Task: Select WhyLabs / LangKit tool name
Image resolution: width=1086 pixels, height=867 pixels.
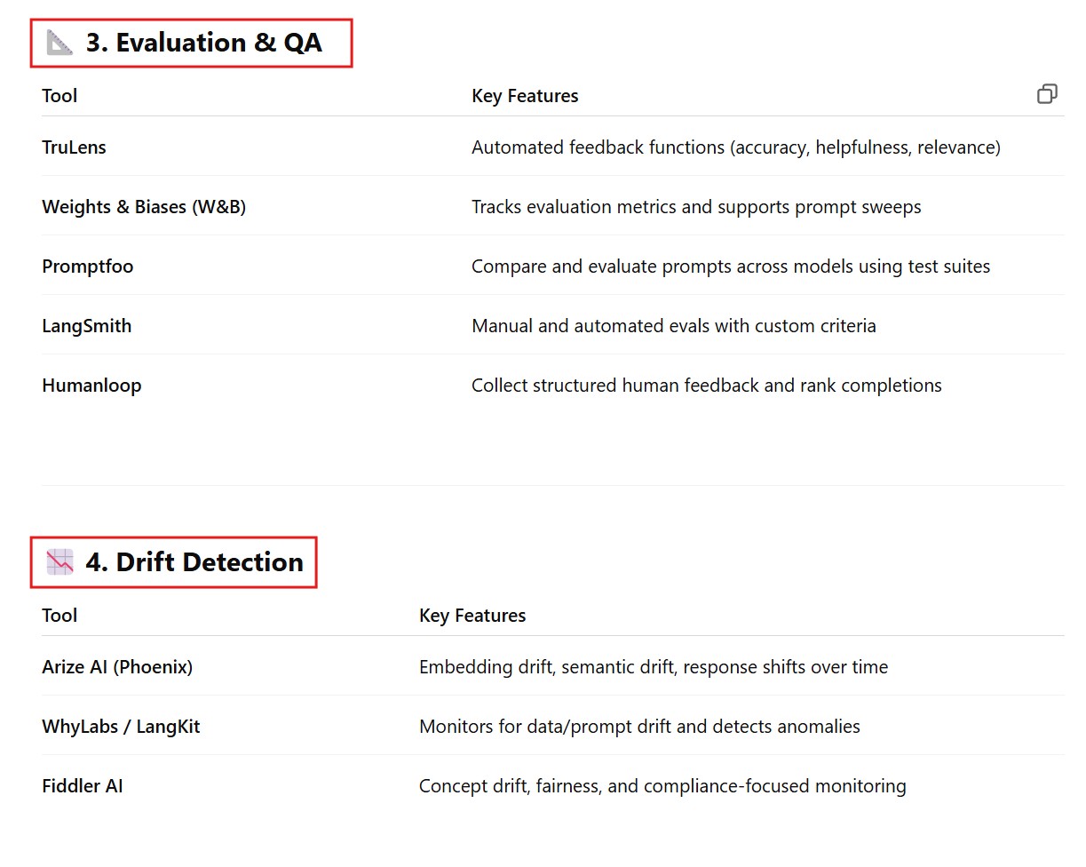Action: pos(121,727)
